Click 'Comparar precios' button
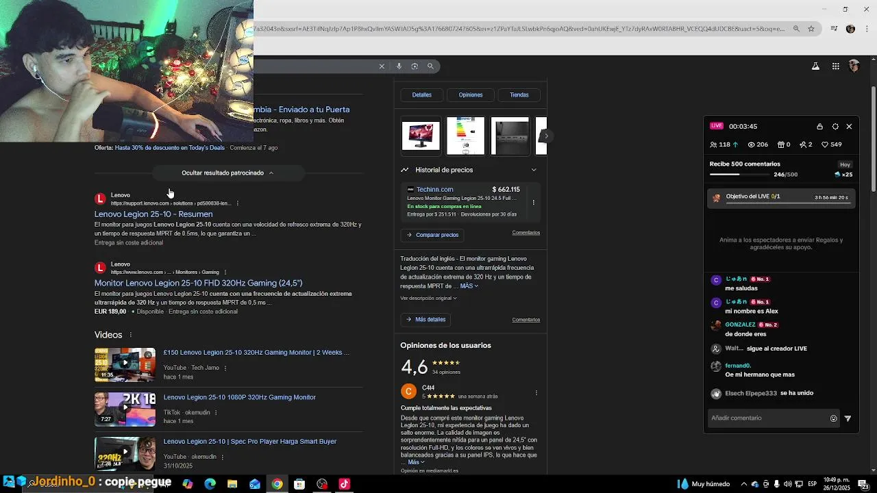The image size is (877, 493). point(432,235)
